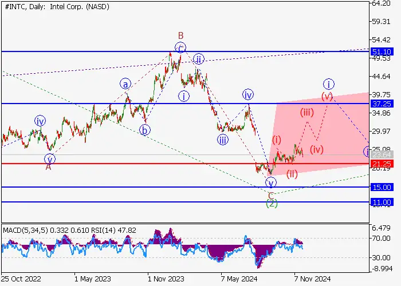Select the 51.10 blue price level label

point(382,52)
